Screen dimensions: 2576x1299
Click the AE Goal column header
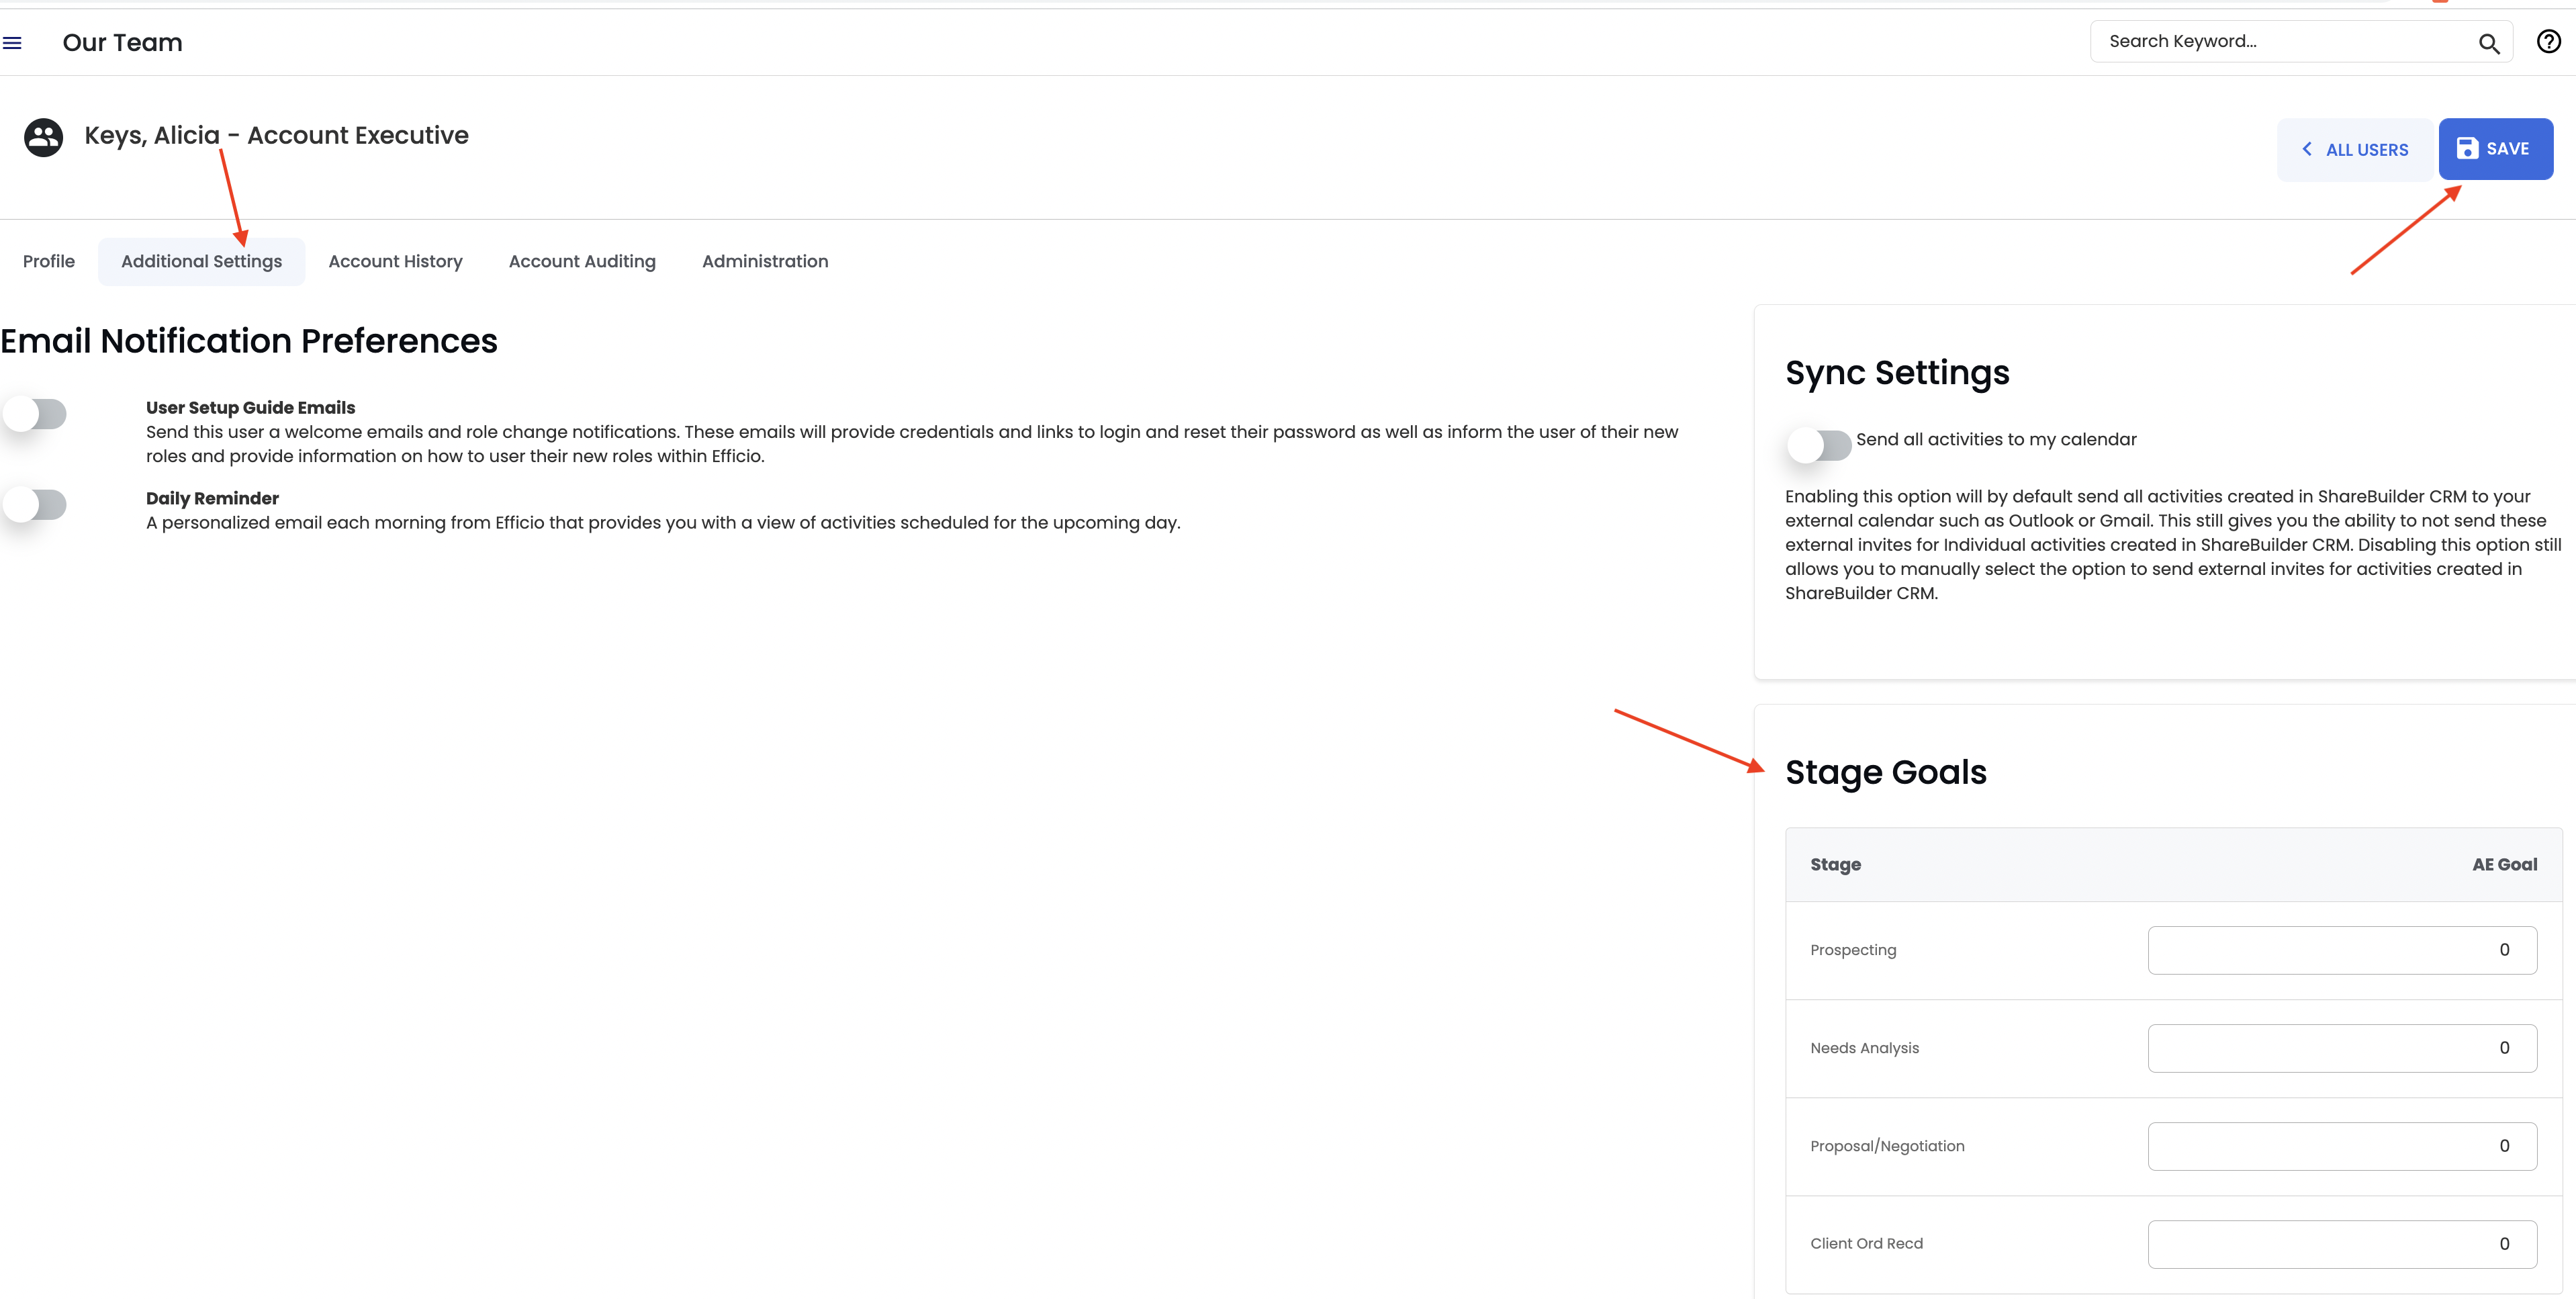[x=2504, y=865]
